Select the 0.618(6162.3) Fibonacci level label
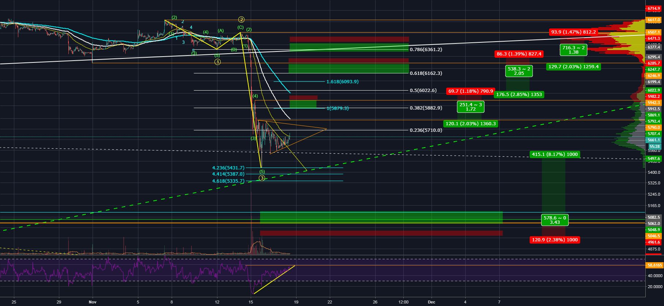Viewport: 664px width, 306px height. pyautogui.click(x=426, y=73)
